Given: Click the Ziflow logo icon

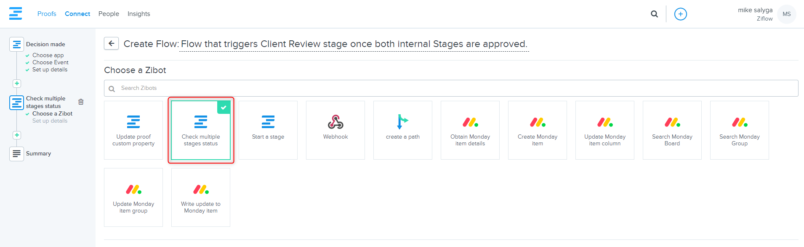Looking at the screenshot, I should coord(16,13).
